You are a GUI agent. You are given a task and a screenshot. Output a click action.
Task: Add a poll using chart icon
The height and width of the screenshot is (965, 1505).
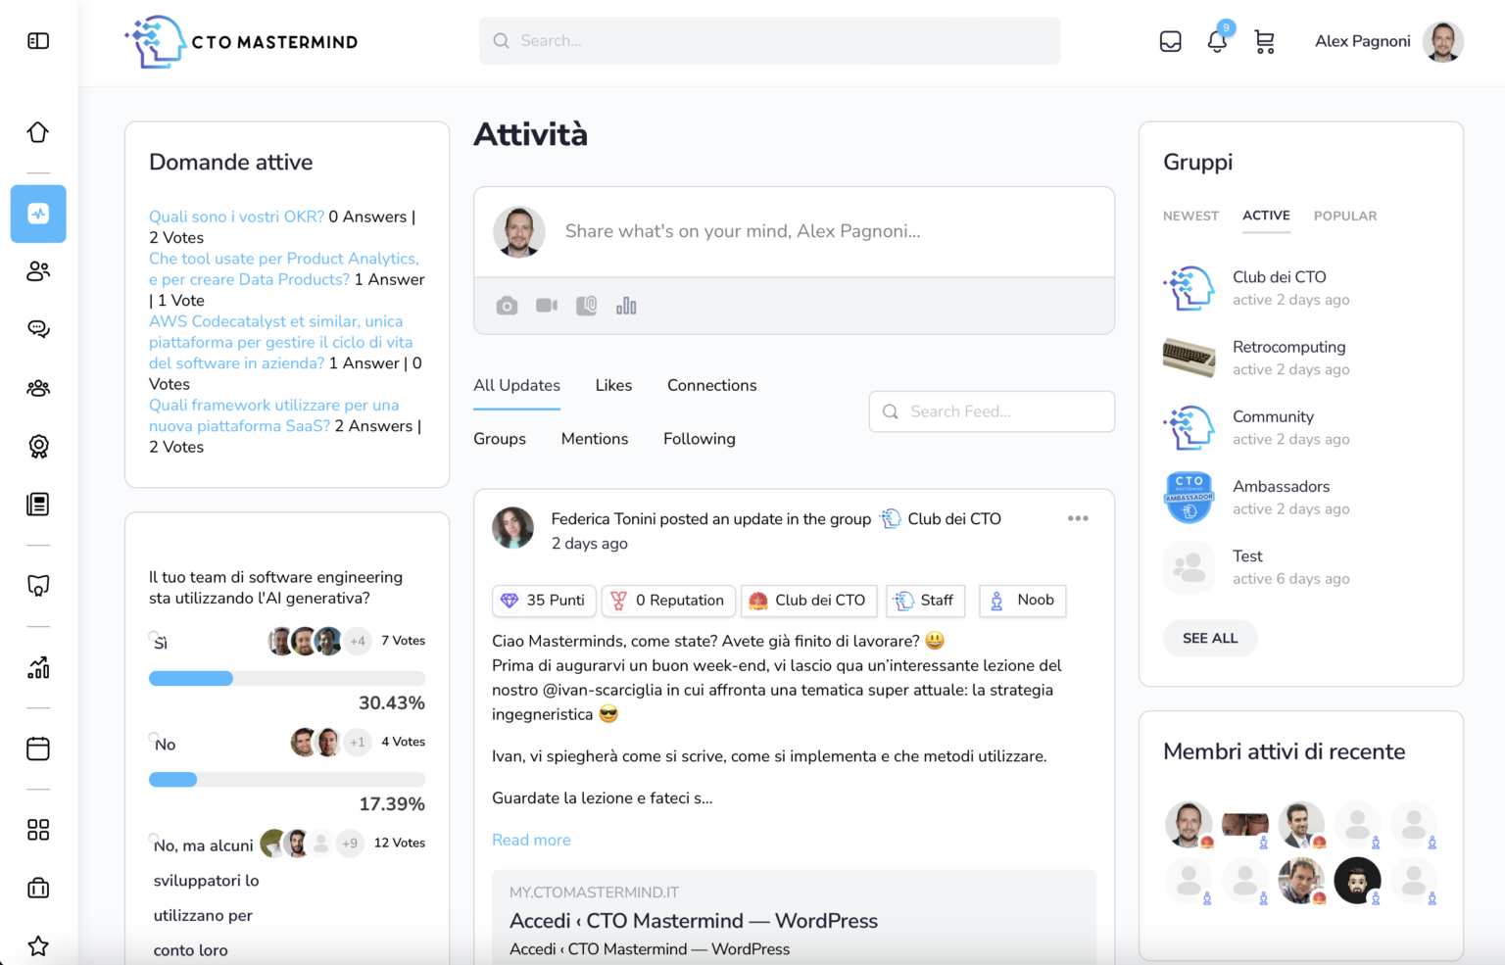(x=626, y=307)
